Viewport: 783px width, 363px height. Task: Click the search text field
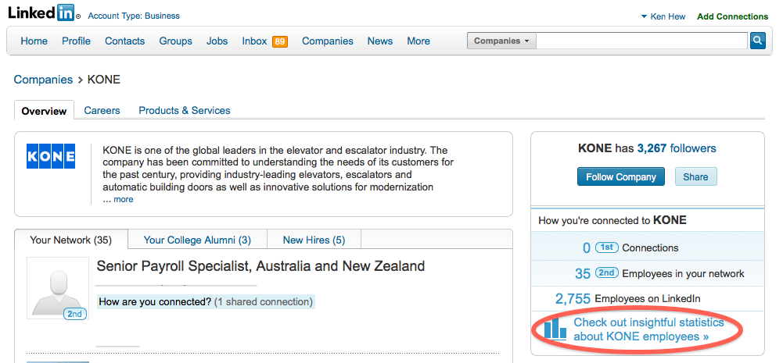click(643, 41)
